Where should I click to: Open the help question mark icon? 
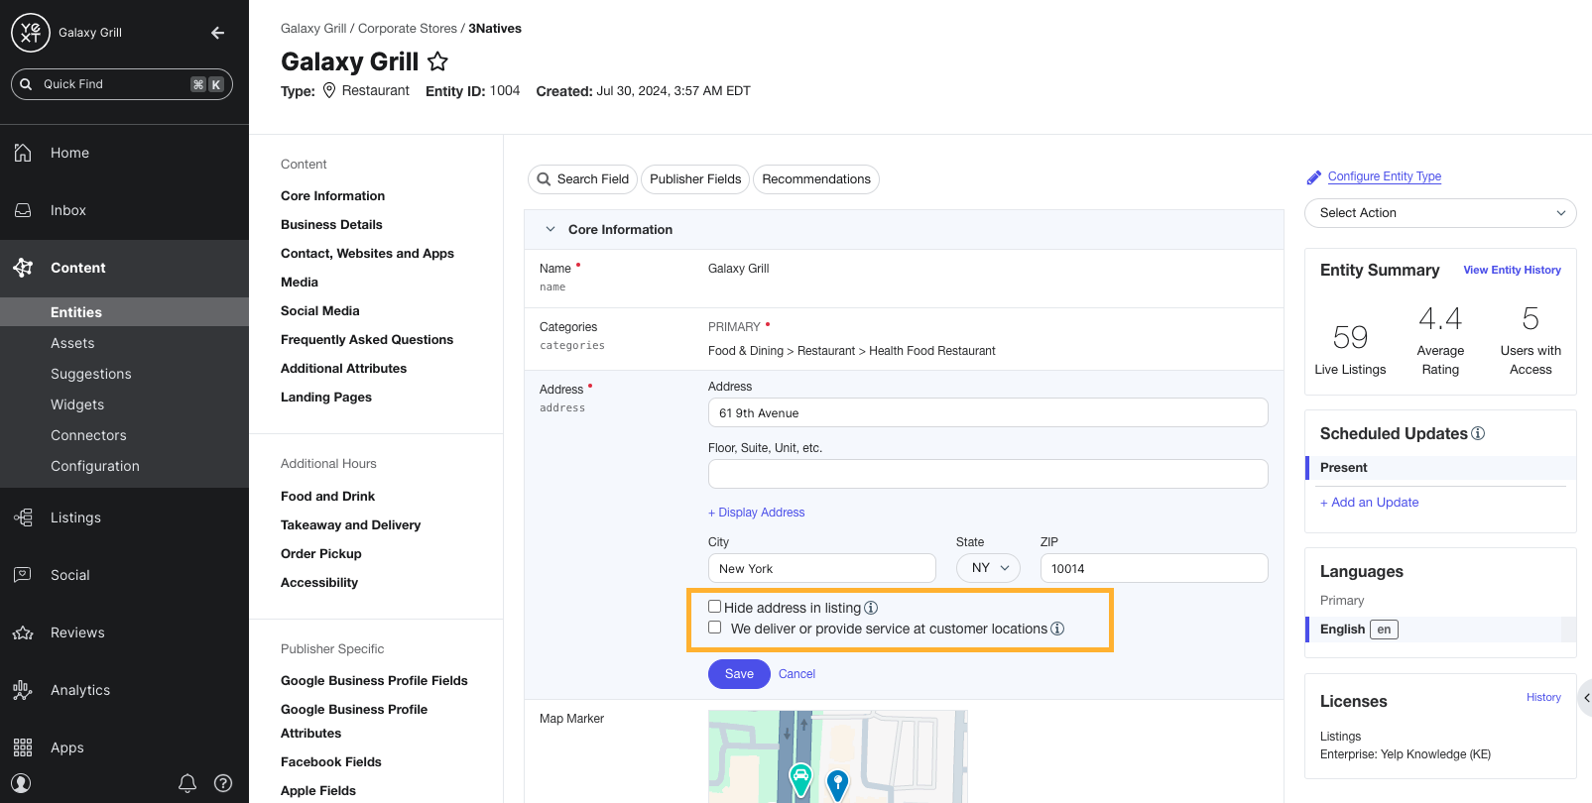tap(223, 783)
